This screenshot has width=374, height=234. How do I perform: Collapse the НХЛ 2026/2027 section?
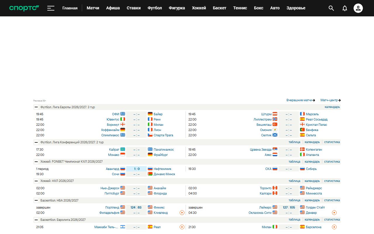coord(36,181)
